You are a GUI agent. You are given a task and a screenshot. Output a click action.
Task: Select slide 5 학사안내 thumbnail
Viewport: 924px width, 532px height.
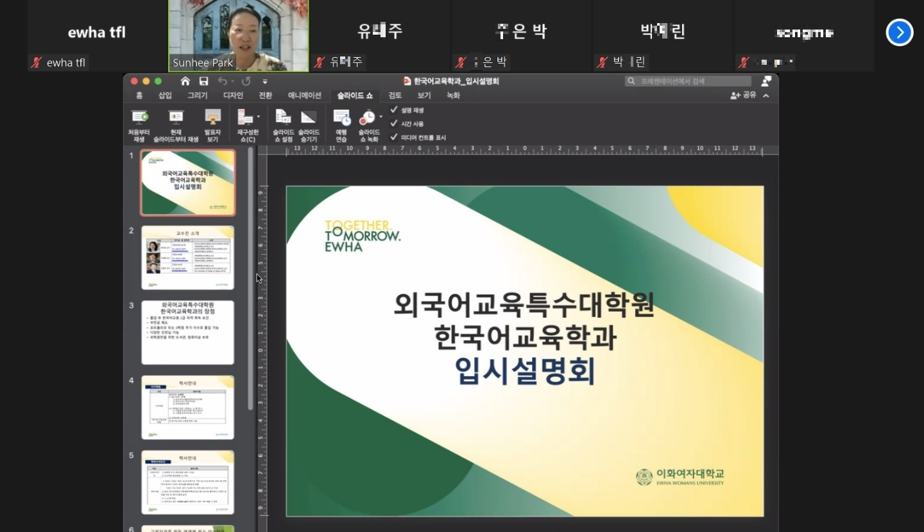point(188,483)
